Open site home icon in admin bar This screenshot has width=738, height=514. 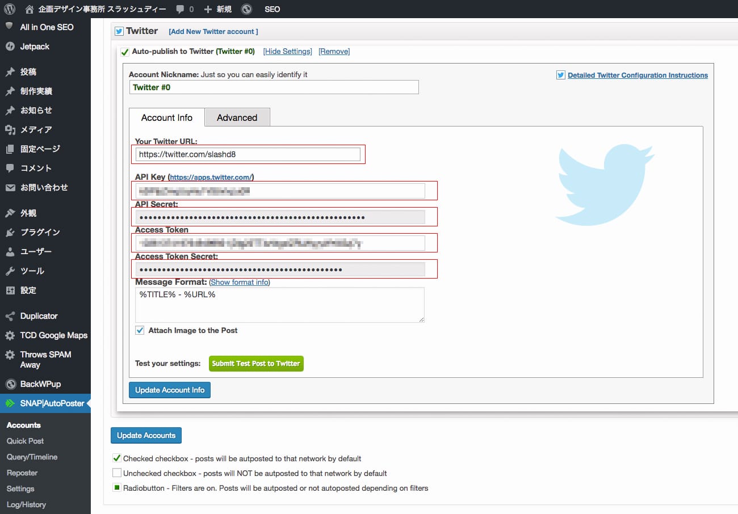pyautogui.click(x=30, y=9)
